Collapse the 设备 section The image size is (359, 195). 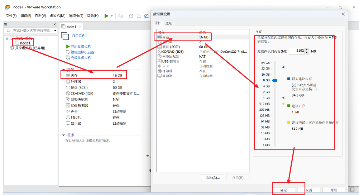(64, 70)
